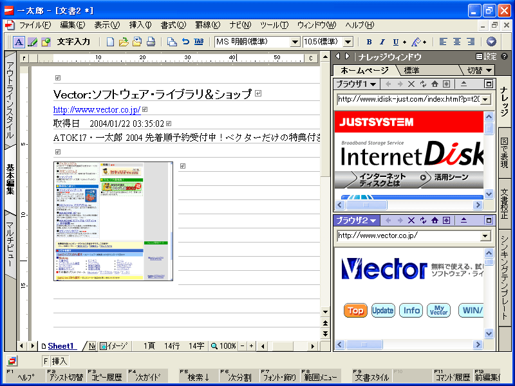The image size is (515, 386).
Task: Align text left
Action: tap(443, 42)
